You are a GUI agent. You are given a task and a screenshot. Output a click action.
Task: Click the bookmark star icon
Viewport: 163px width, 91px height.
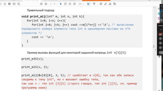tap(5, 4)
